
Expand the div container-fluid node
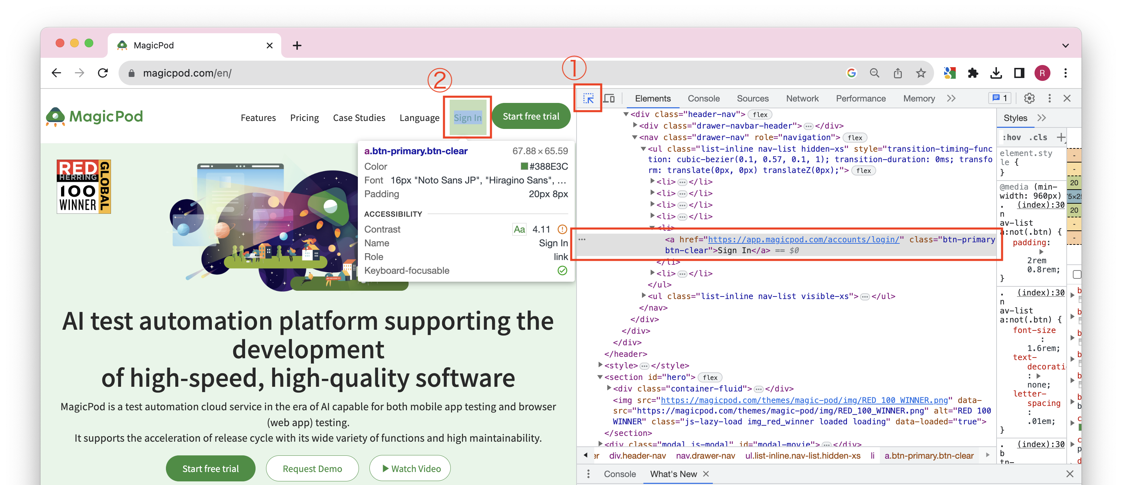[x=608, y=388]
